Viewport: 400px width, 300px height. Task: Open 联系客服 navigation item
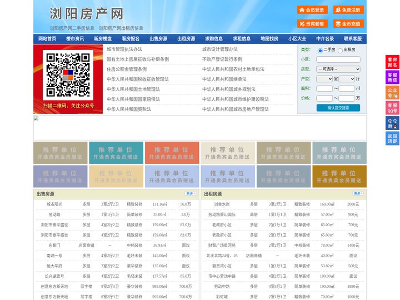pyautogui.click(x=353, y=39)
